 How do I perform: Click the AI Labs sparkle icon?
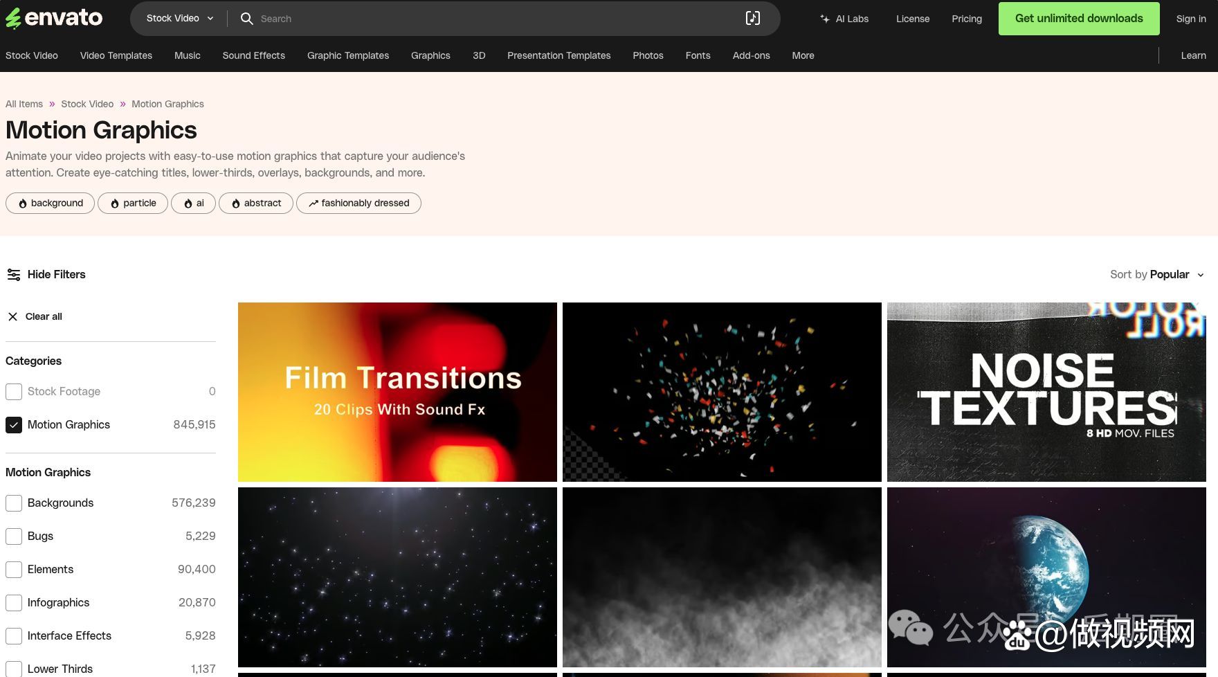click(x=824, y=19)
